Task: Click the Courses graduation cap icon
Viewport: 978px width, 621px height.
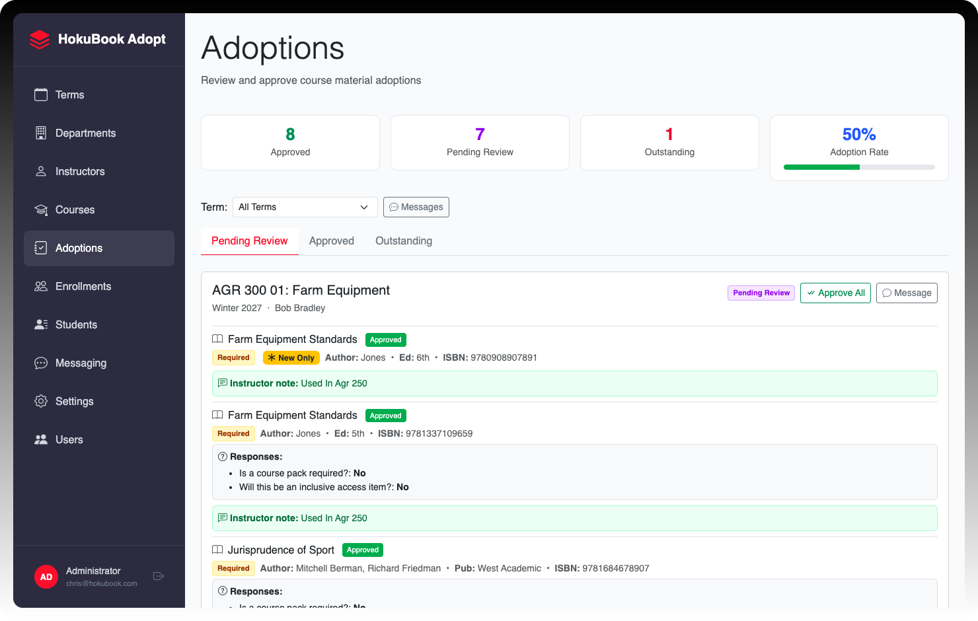Action: pyautogui.click(x=41, y=209)
